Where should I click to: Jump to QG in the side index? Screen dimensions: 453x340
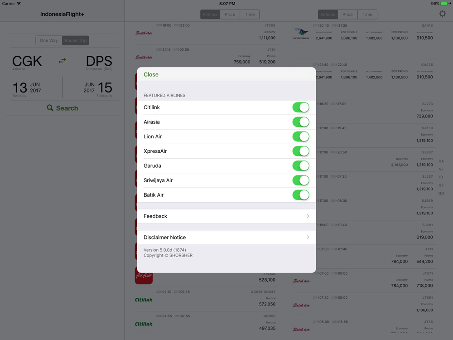pyautogui.click(x=441, y=193)
